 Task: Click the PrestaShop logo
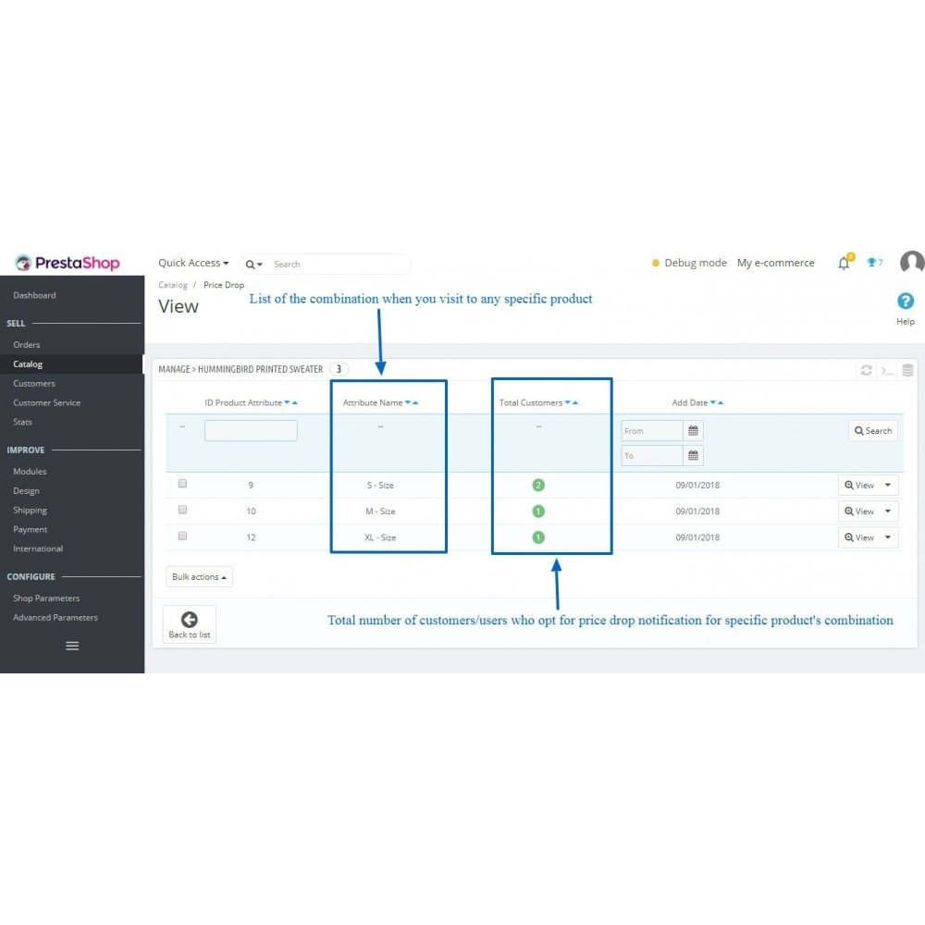tap(68, 263)
